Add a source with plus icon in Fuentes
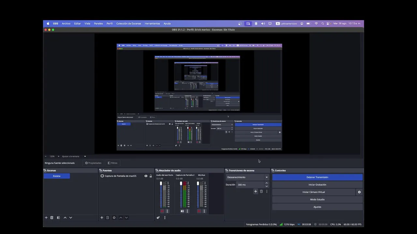Viewport: 417px width, 234px height. pos(102,218)
